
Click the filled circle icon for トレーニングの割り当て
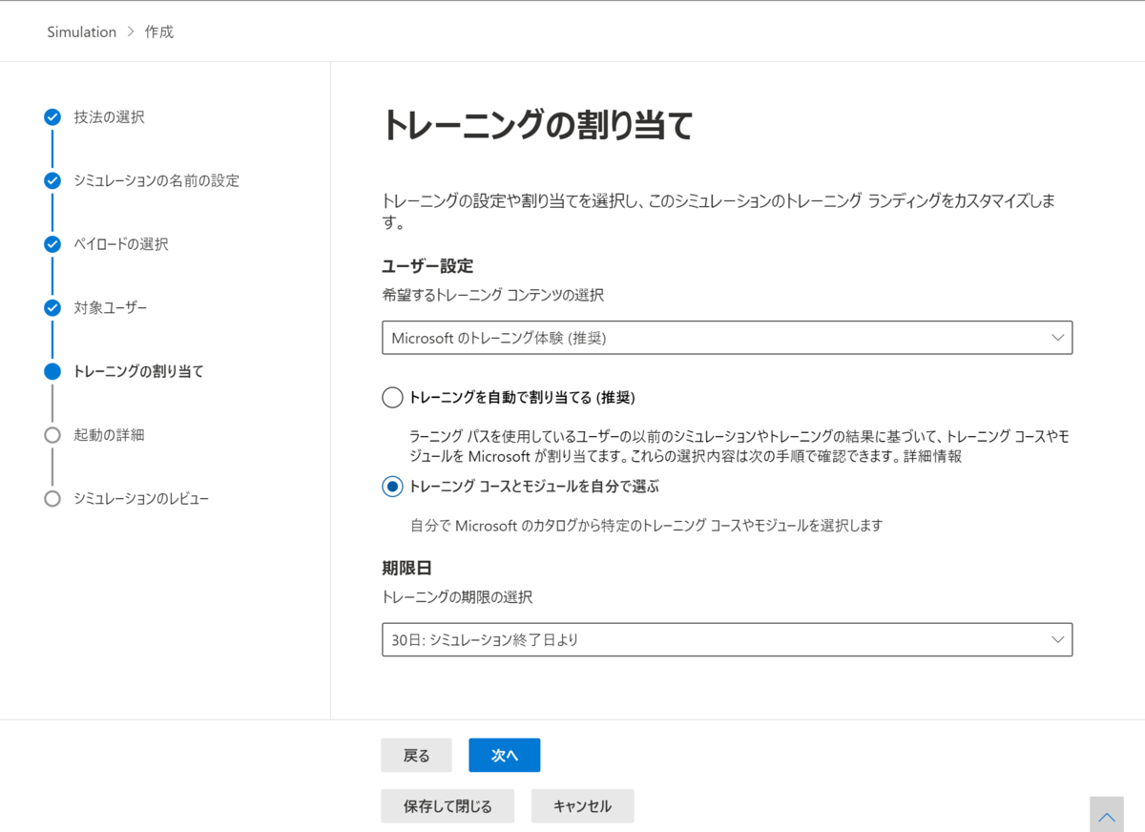click(x=52, y=371)
